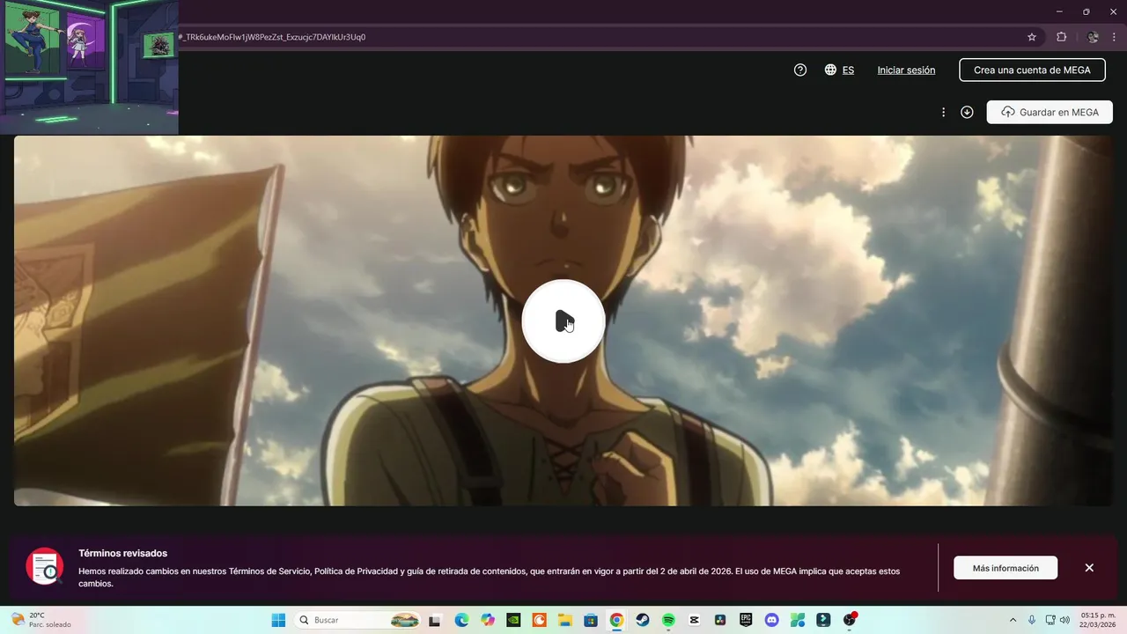Open the MEGA help question-mark icon

point(800,70)
